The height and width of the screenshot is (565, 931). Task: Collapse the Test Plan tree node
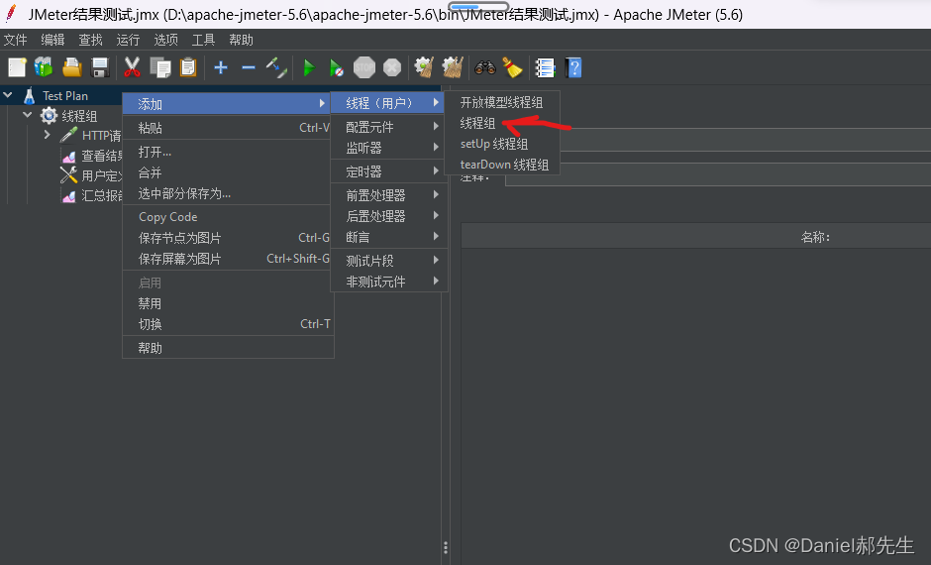pos(8,95)
